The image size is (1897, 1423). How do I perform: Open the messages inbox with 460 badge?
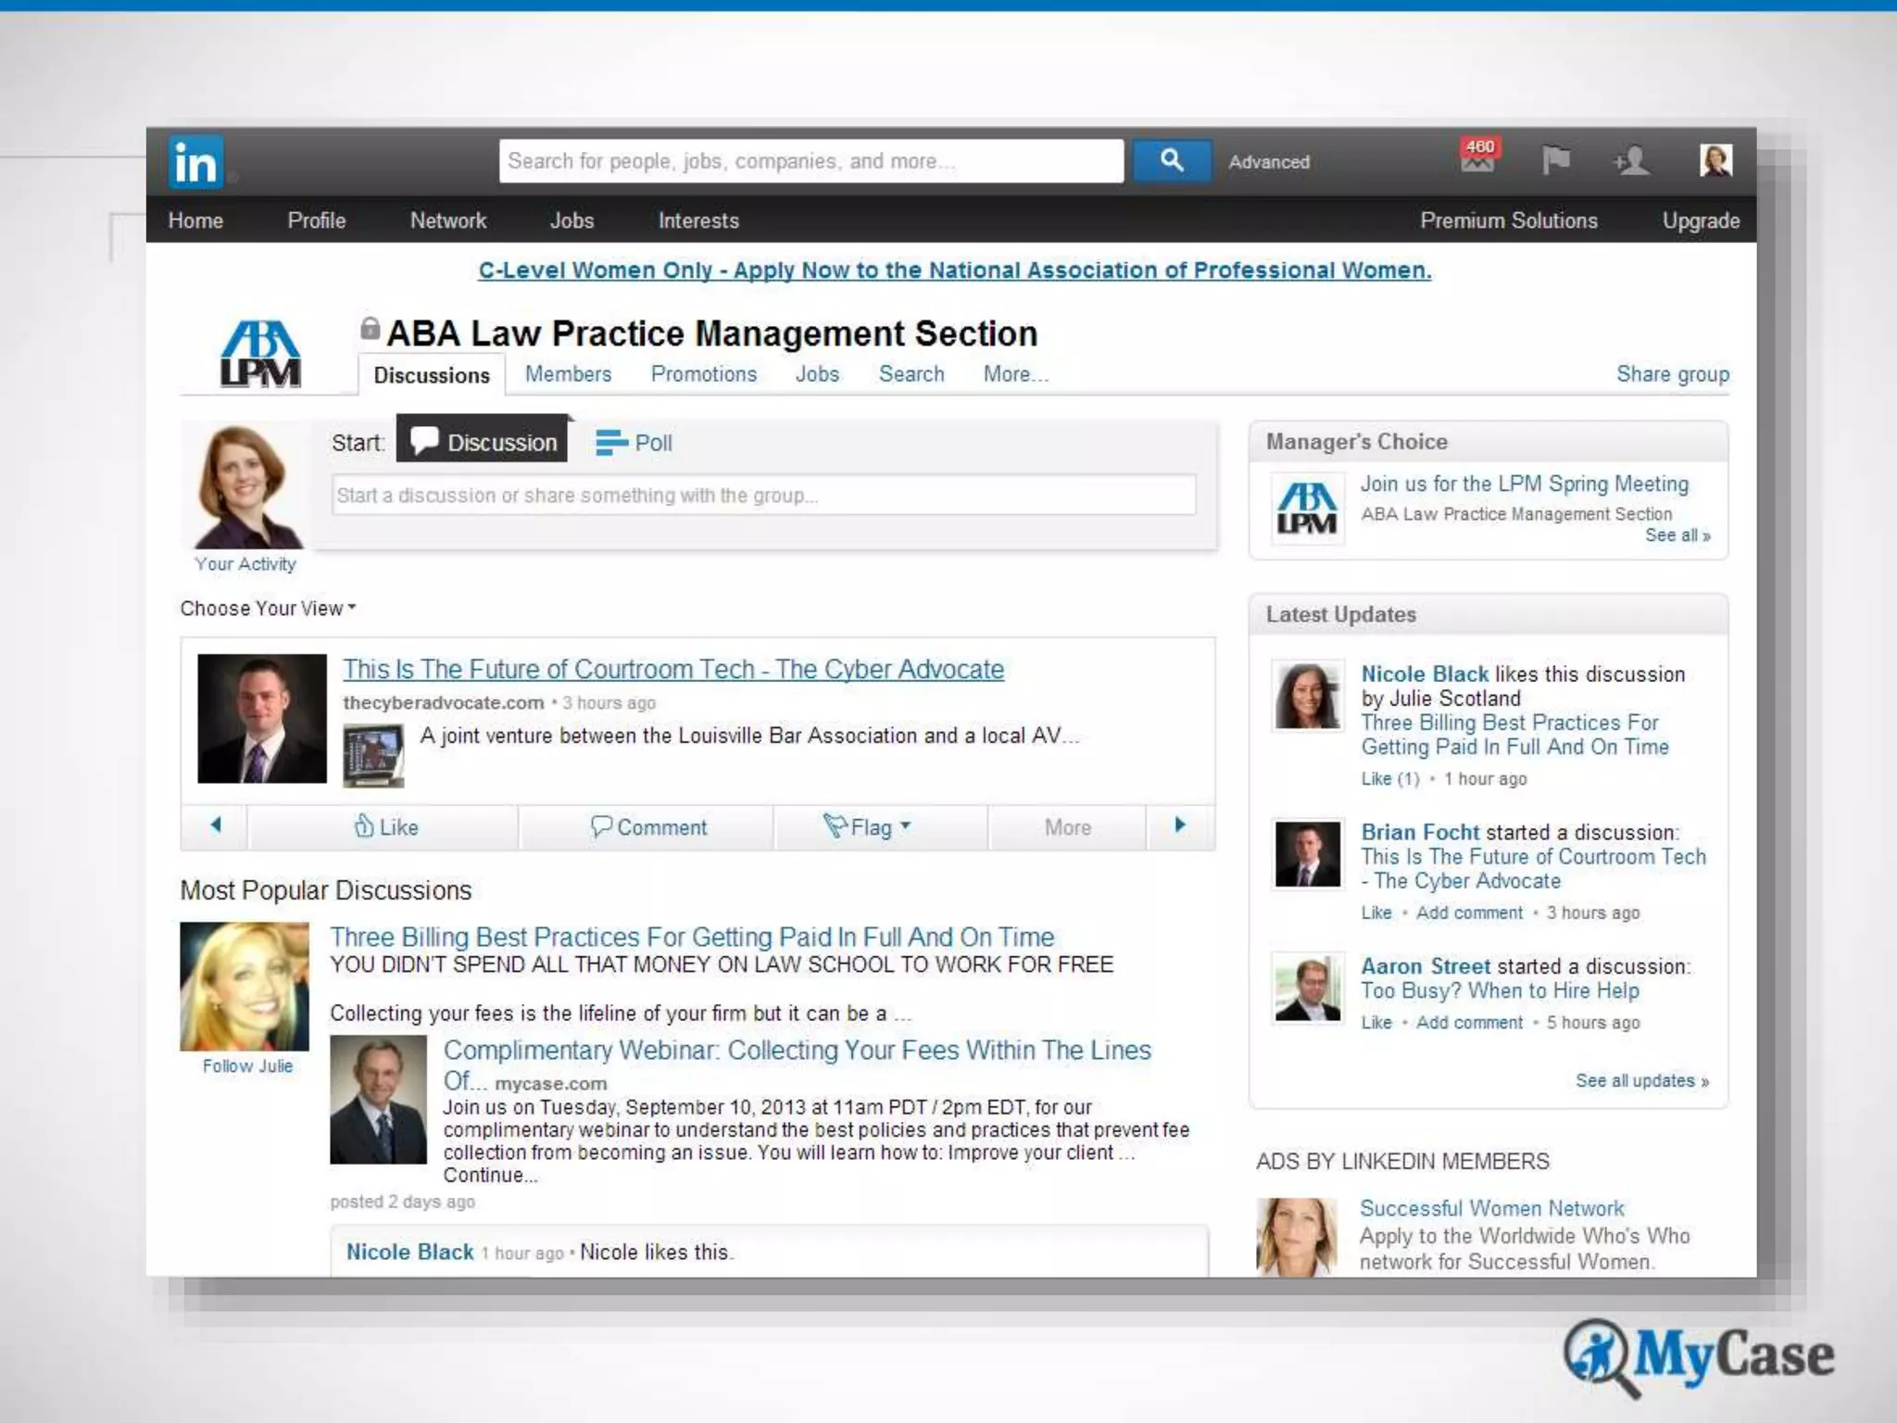click(x=1477, y=159)
